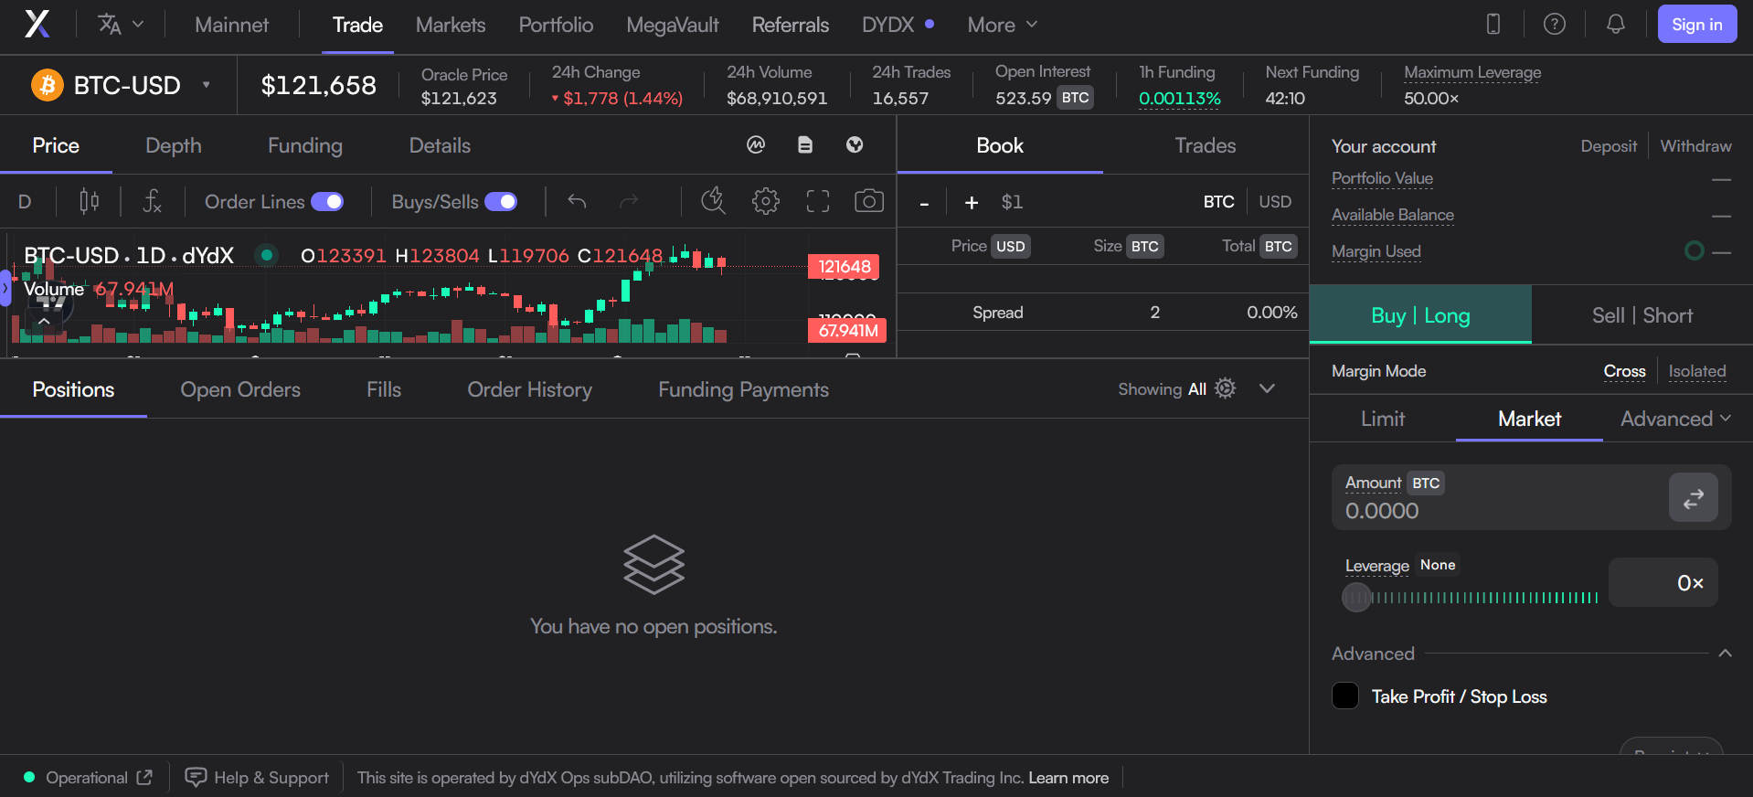Viewport: 1753px width, 797px height.
Task: Expand the More navigation menu
Action: point(1002,25)
